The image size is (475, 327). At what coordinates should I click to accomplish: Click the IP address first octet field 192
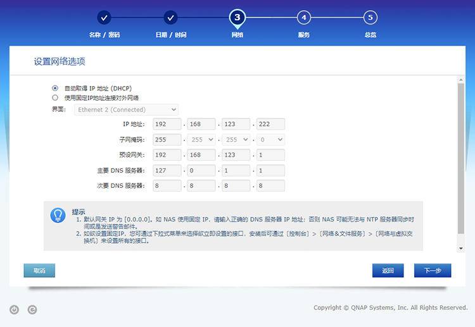coord(167,124)
